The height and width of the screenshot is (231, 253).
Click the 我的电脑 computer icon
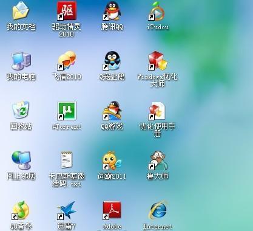pyautogui.click(x=21, y=61)
